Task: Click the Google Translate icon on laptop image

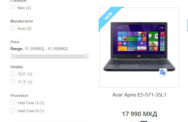Action: pos(163,72)
